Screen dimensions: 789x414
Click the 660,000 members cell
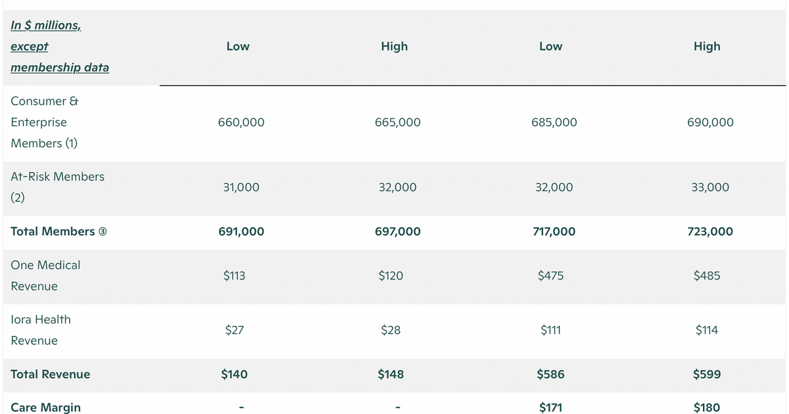click(241, 122)
